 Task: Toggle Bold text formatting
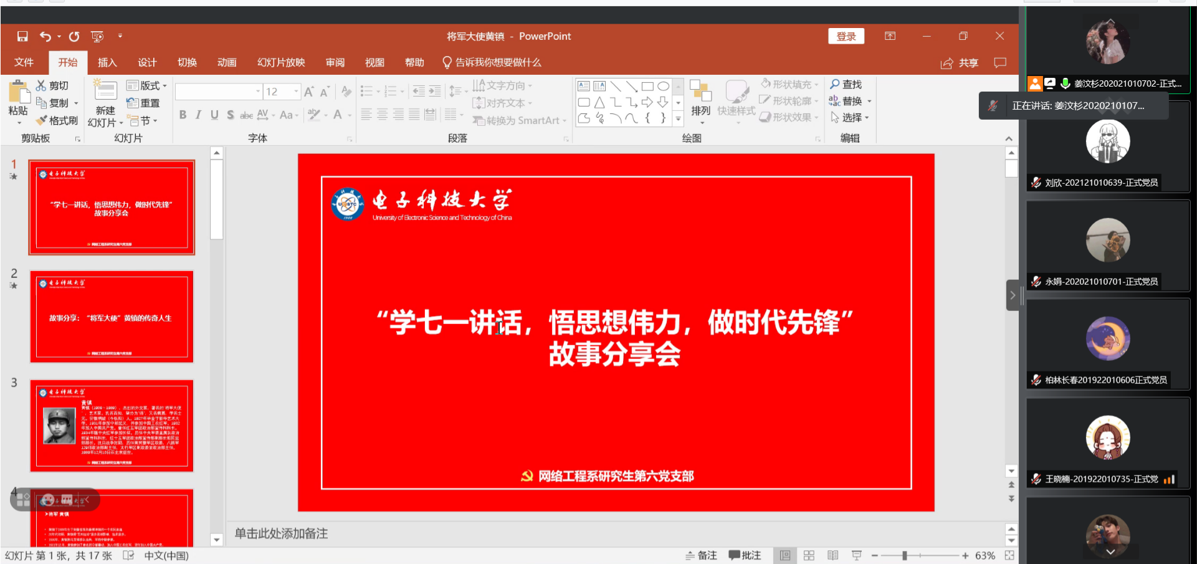pos(183,115)
